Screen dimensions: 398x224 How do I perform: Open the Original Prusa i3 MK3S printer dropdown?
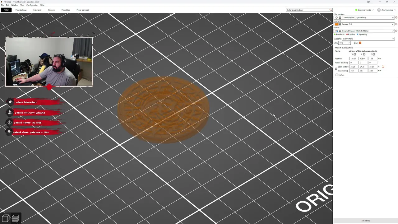(x=364, y=31)
